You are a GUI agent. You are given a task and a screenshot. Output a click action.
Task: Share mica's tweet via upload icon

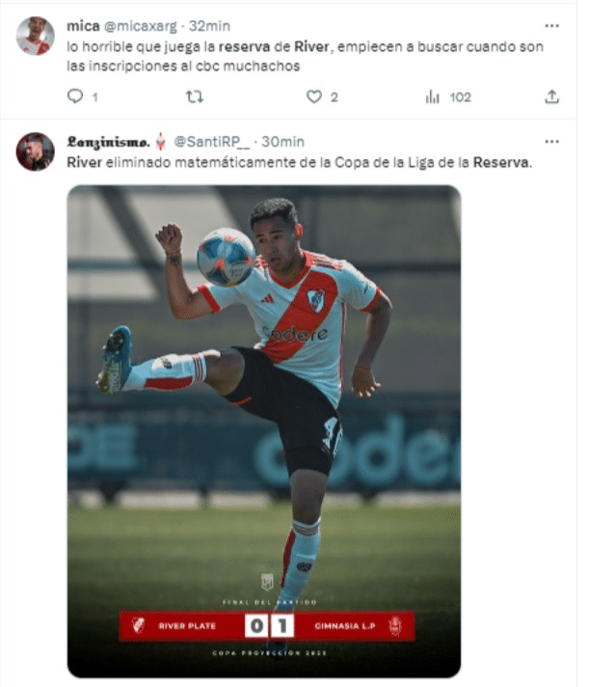551,96
